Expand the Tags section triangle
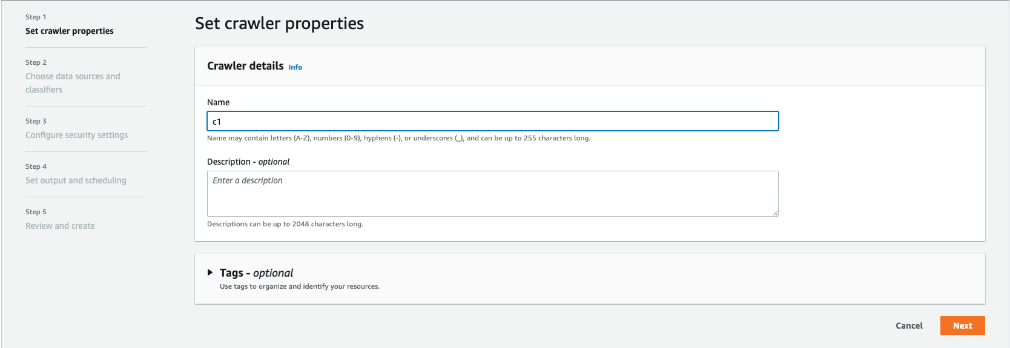 pos(210,273)
